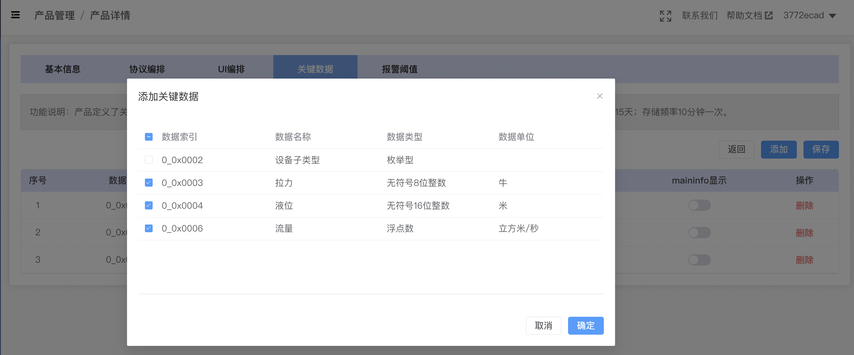Toggle fullscreen mode icon
This screenshot has width=854, height=355.
(x=665, y=16)
